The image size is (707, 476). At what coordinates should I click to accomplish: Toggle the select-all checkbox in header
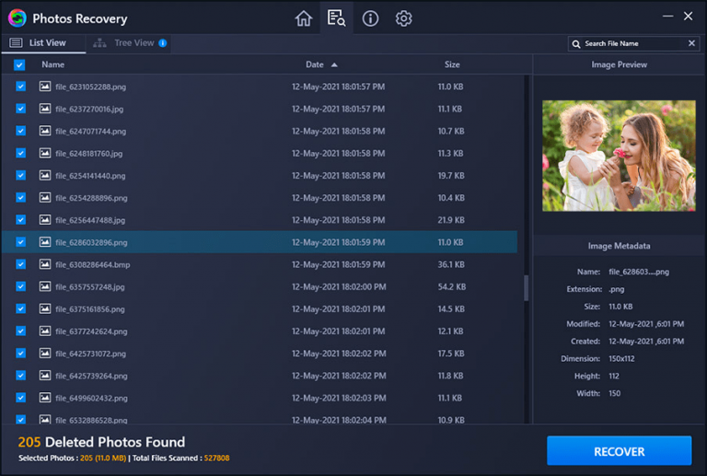(x=19, y=64)
